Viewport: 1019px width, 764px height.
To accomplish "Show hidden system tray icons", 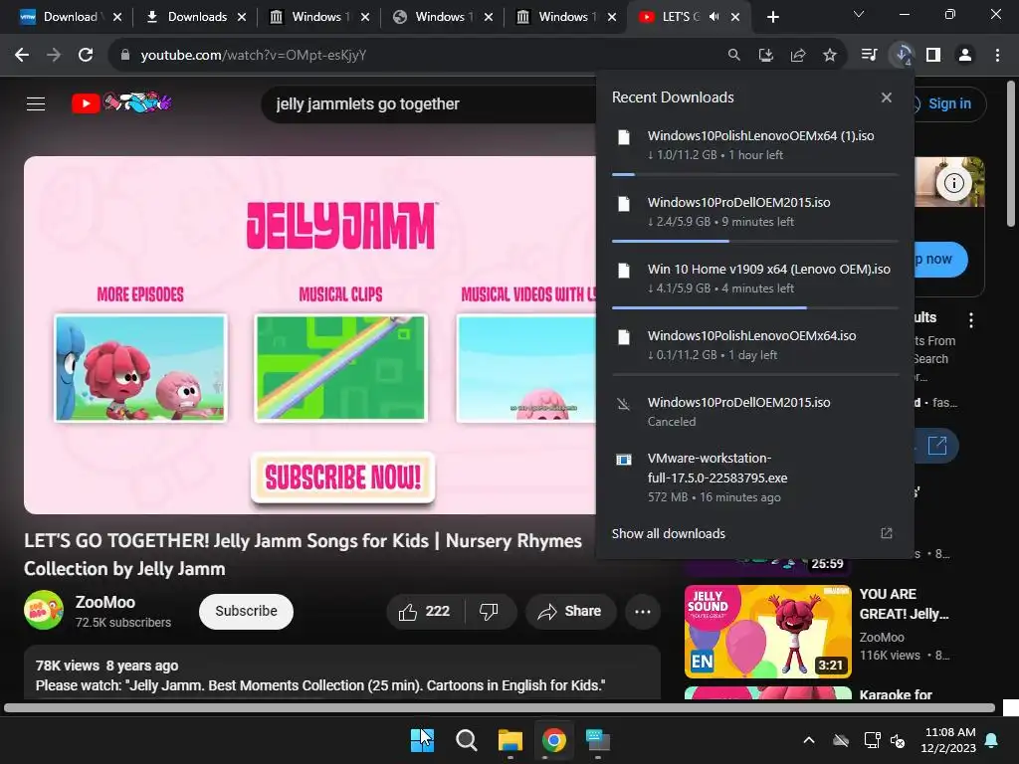I will point(809,740).
